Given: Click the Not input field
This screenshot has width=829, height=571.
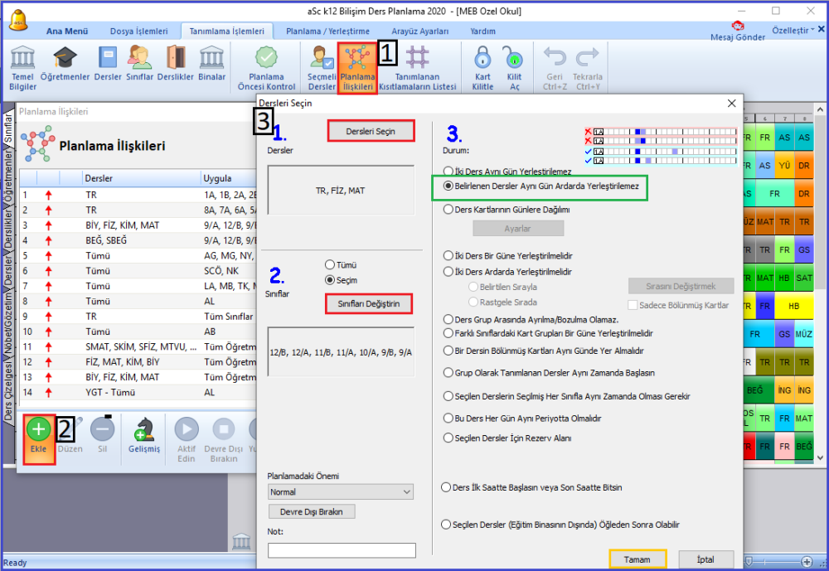Looking at the screenshot, I should point(342,550).
